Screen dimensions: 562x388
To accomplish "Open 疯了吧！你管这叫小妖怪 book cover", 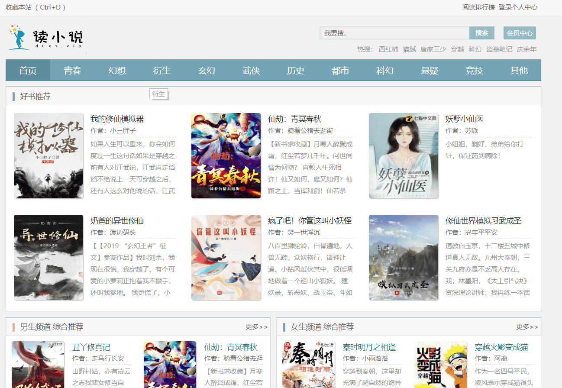I will click(x=226, y=258).
